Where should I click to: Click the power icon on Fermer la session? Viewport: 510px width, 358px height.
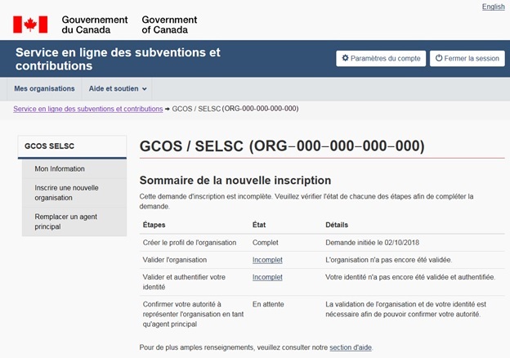tap(439, 59)
